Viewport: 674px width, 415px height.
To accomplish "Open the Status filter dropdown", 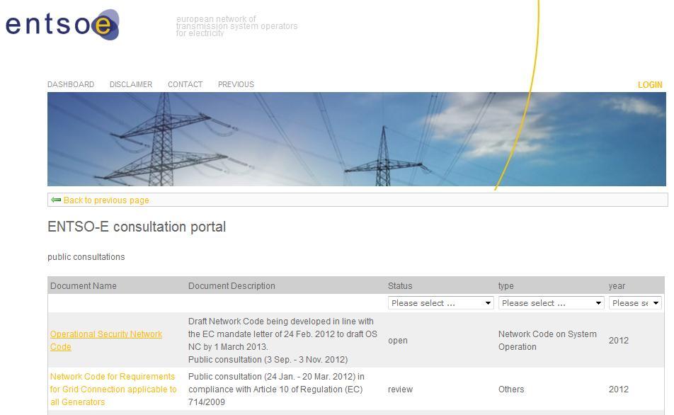I will [440, 303].
